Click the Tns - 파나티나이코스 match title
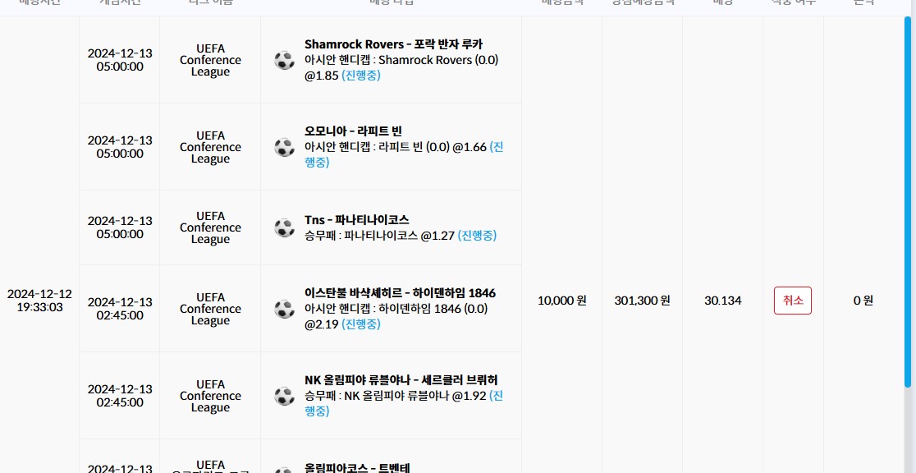The height and width of the screenshot is (473, 916). (x=356, y=220)
